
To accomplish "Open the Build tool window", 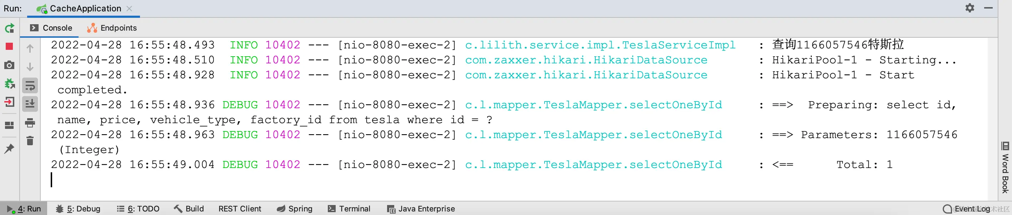I will coord(189,209).
